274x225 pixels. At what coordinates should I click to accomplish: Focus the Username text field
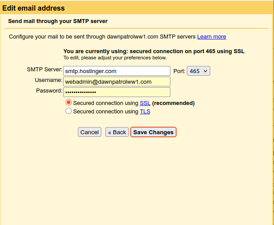pyautogui.click(x=117, y=81)
